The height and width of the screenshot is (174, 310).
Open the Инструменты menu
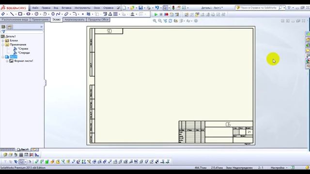tap(82, 8)
